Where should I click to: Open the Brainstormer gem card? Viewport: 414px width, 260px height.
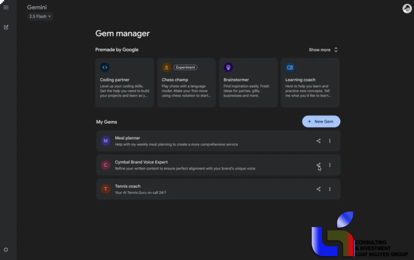point(248,83)
